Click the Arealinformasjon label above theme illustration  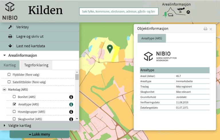point(176,4)
